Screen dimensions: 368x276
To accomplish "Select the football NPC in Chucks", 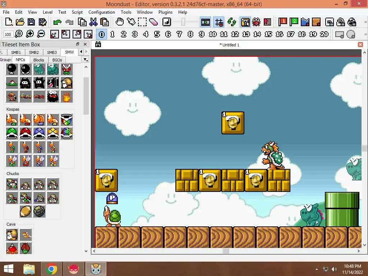I will pos(26,211).
